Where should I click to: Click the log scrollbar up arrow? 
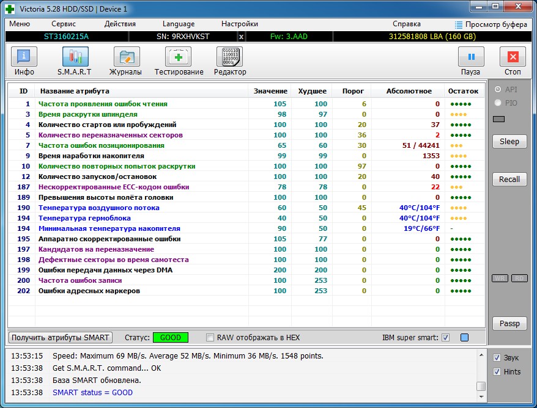pyautogui.click(x=481, y=355)
